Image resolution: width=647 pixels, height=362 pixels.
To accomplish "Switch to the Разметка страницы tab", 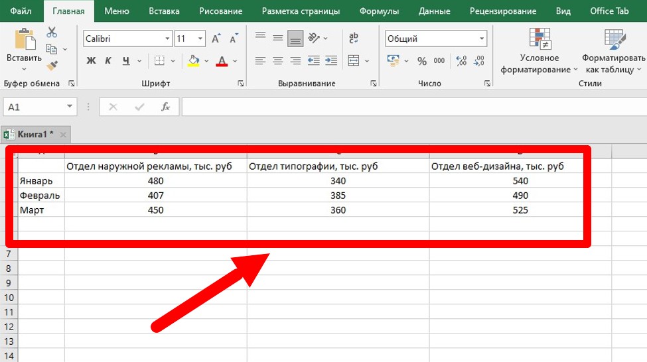I will 301,11.
